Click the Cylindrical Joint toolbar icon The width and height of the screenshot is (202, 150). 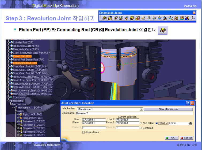(x=116, y=18)
